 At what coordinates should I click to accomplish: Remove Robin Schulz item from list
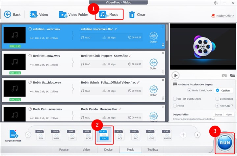point(163,80)
